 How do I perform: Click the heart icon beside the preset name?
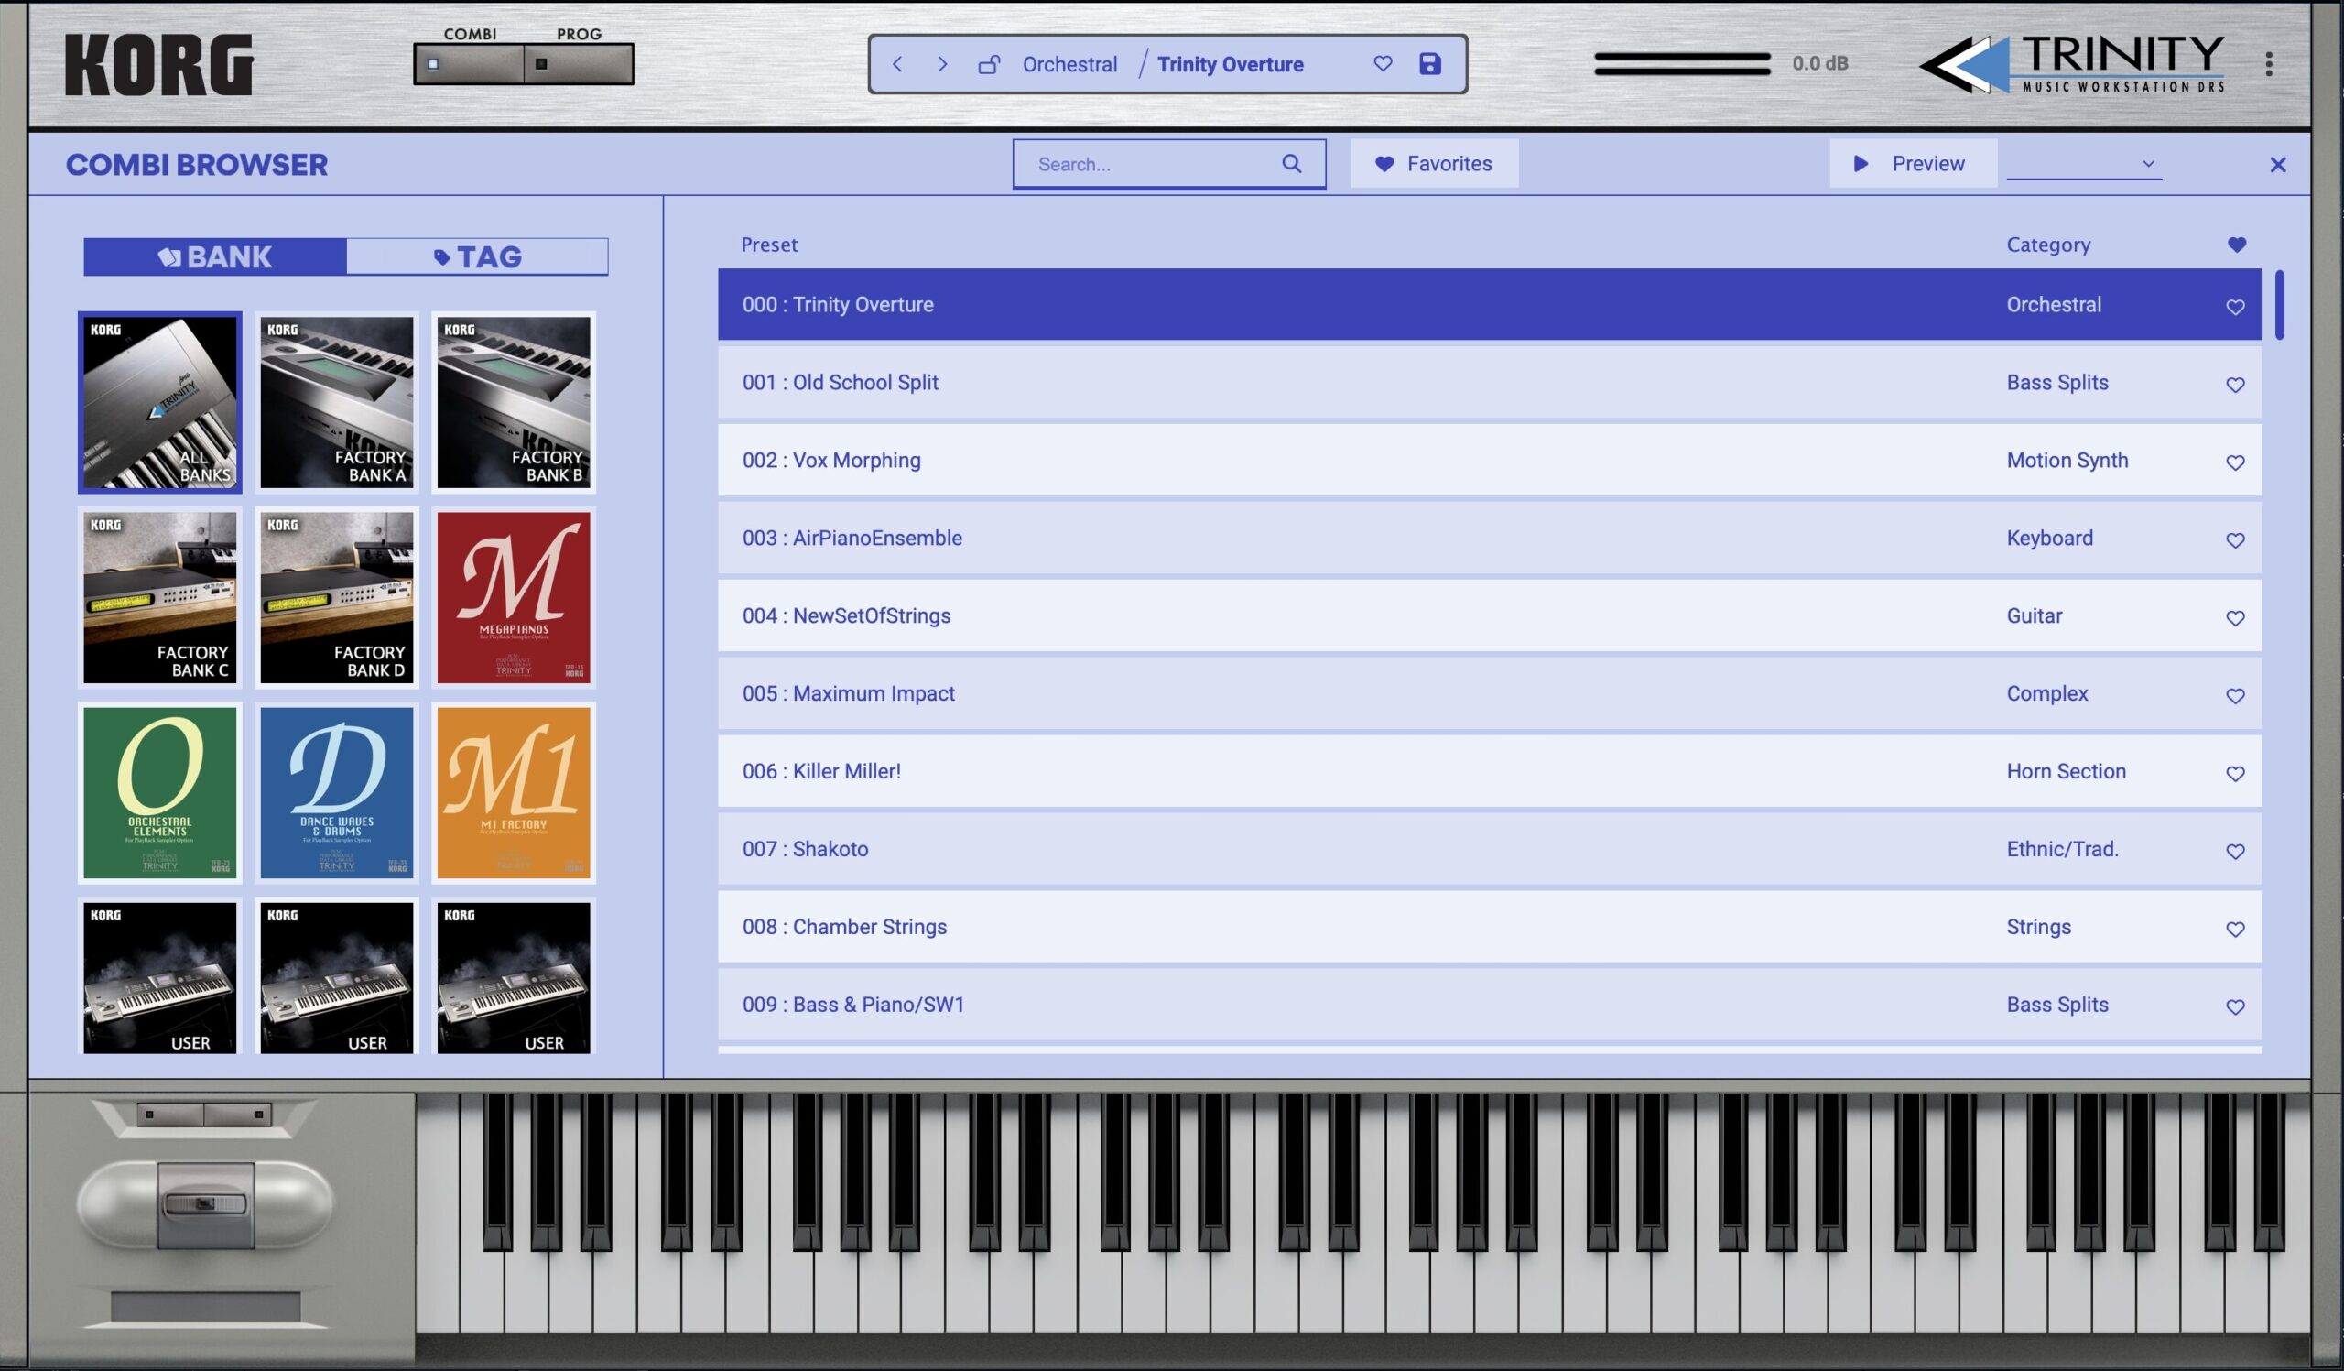pos(1384,63)
